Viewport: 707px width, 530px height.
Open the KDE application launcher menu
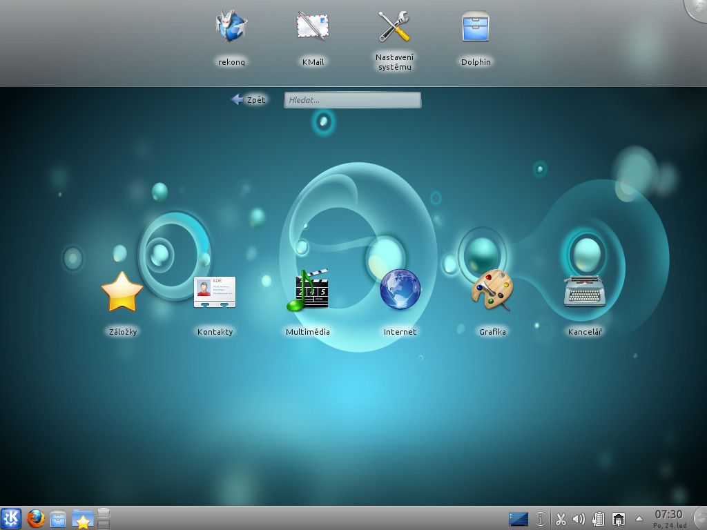[x=11, y=518]
